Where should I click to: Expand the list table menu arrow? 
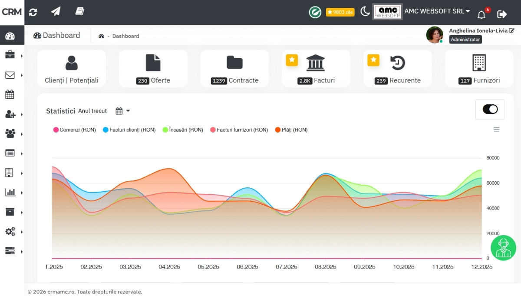[21, 153]
